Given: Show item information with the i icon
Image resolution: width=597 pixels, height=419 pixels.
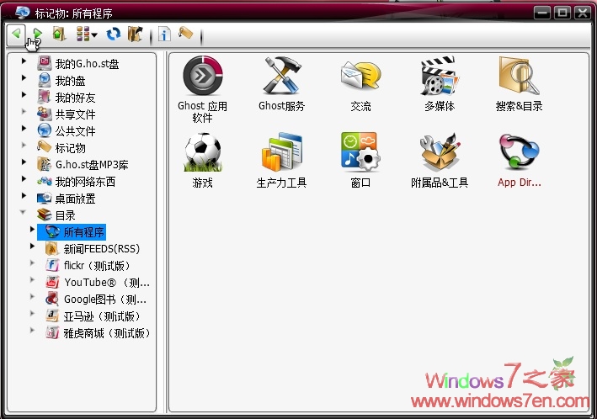Looking at the screenshot, I should coord(164,34).
